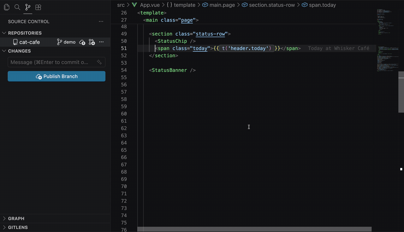Click line number 54 in gutter
The width and height of the screenshot is (404, 232).
point(124,70)
